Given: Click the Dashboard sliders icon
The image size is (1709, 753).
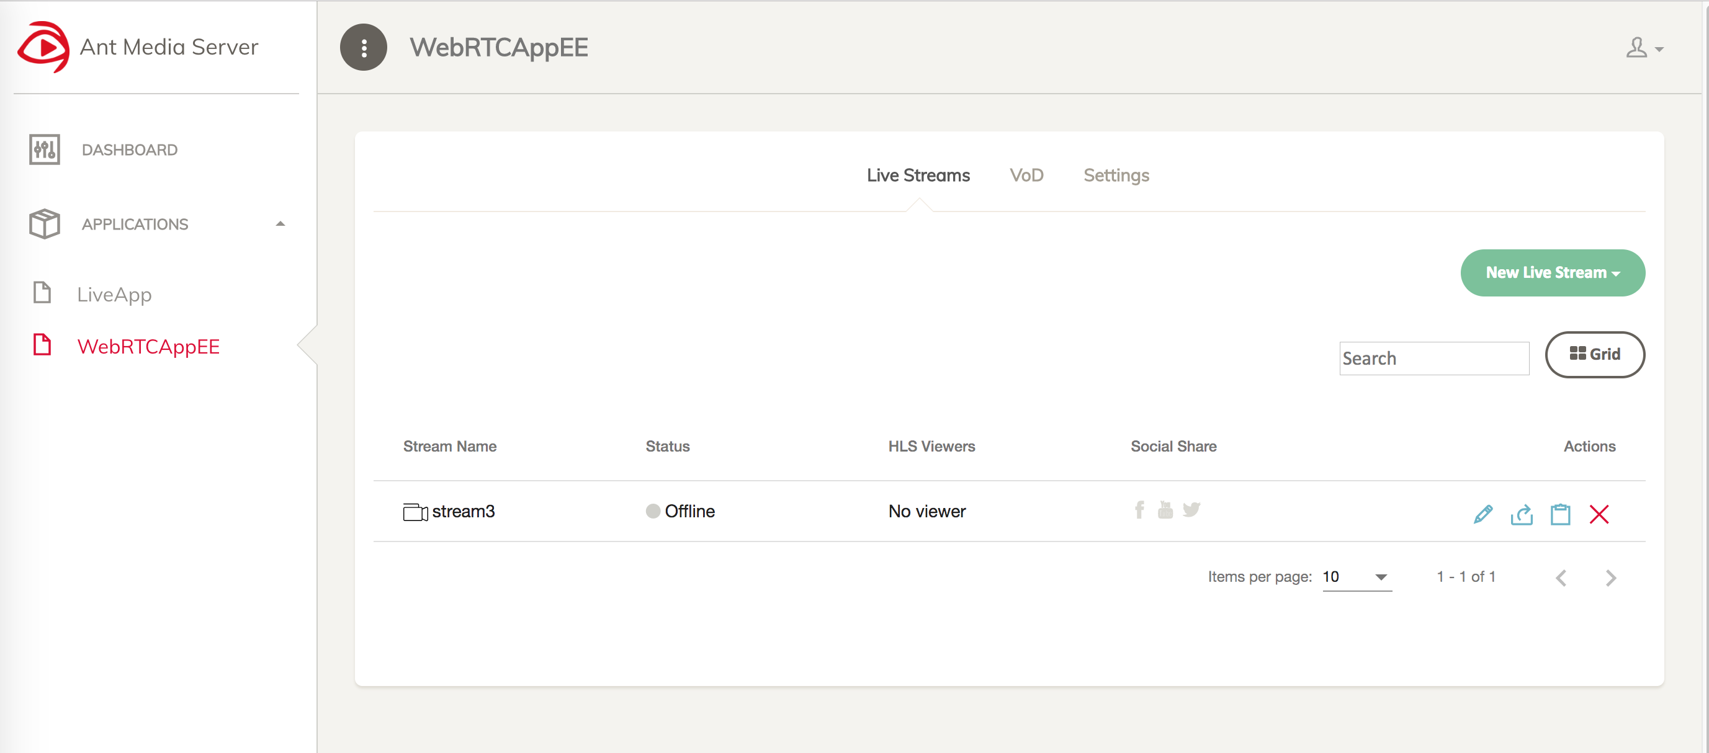Looking at the screenshot, I should 45,149.
